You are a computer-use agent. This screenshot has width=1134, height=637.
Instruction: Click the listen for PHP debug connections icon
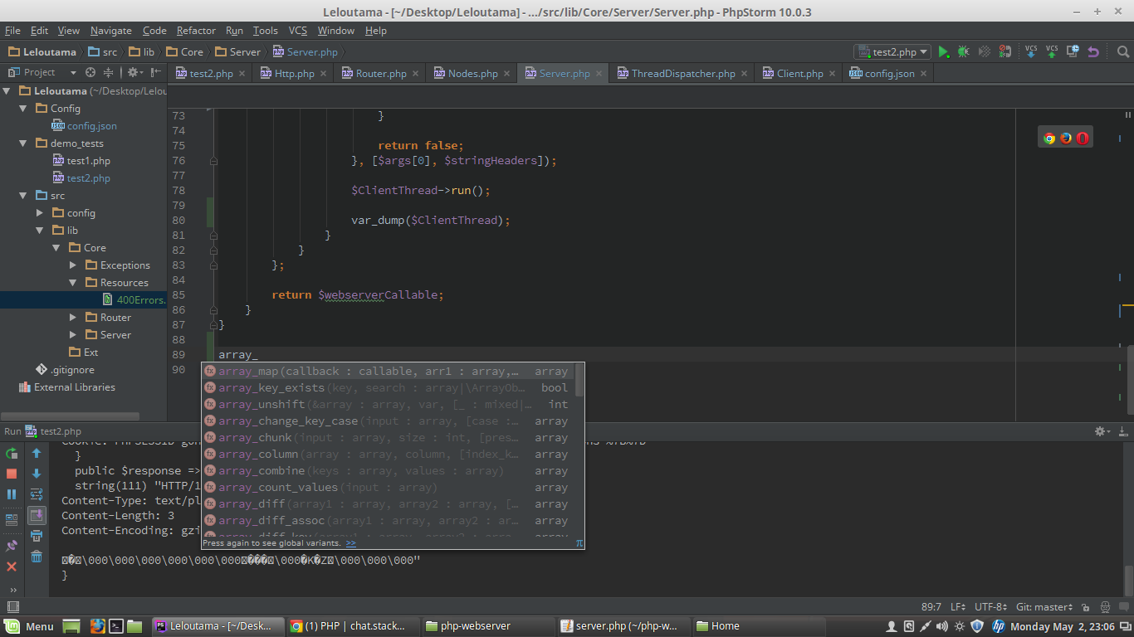click(x=1004, y=51)
